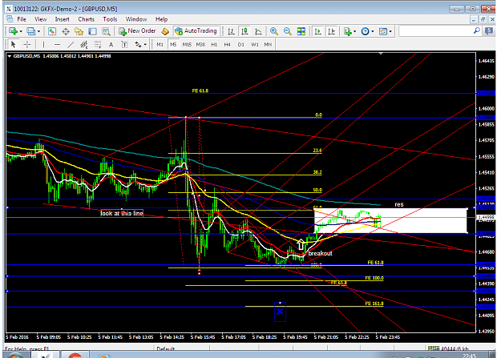Select the Equidistant Channel tool
The height and width of the screenshot is (358, 501).
point(84,44)
